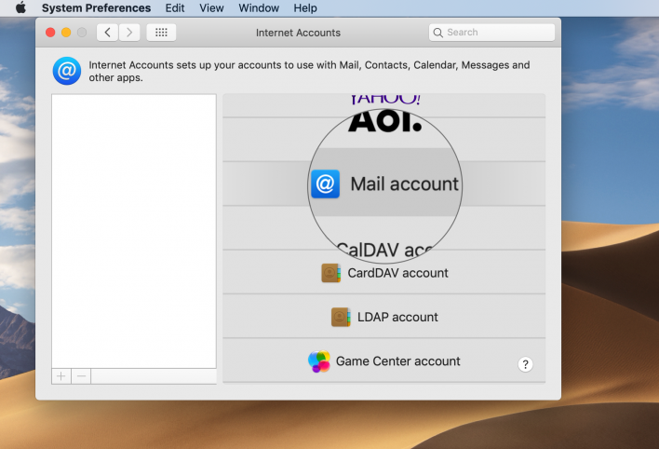Open the Edit menu

tap(175, 8)
